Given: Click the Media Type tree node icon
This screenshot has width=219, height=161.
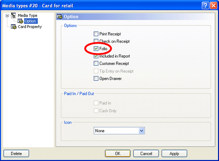Looking at the screenshot, I should coord(13,15).
